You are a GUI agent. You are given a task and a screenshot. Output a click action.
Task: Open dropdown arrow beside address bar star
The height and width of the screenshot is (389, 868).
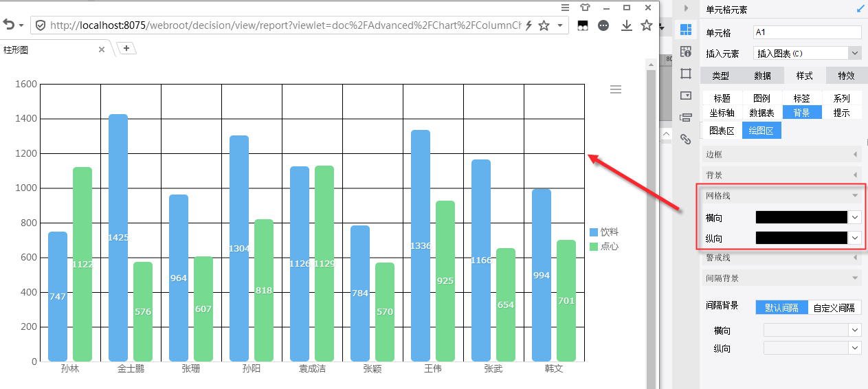point(560,25)
